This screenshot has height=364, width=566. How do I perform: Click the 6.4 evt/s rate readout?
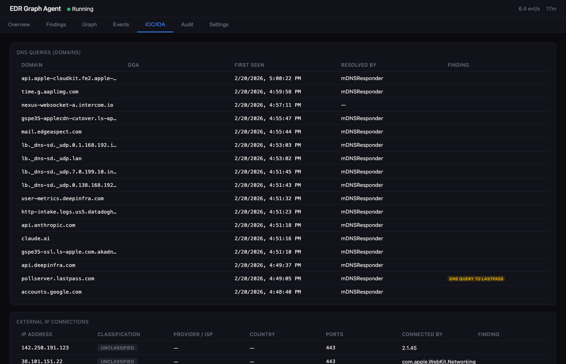coord(529,9)
